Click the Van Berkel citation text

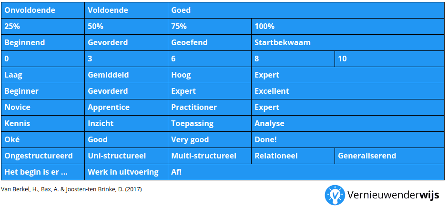point(71,189)
